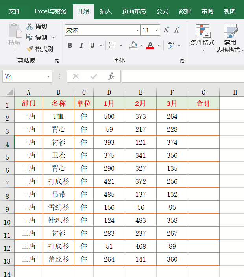Image resolution: width=244 pixels, height=277 pixels.
Task: Toggle italic formatting
Action: 81,45
